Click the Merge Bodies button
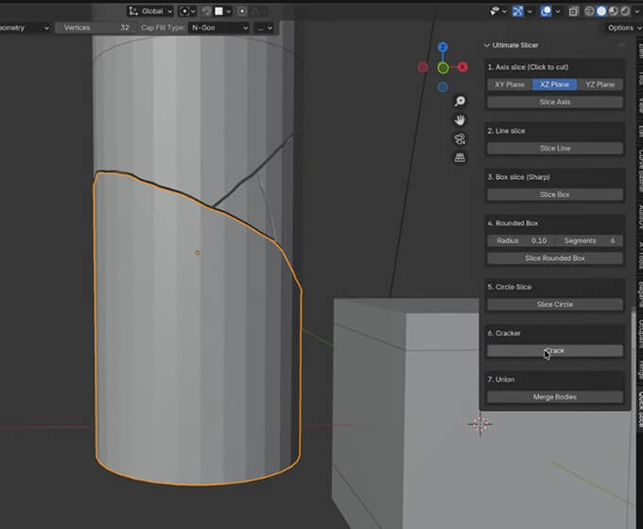643x529 pixels. (x=554, y=397)
